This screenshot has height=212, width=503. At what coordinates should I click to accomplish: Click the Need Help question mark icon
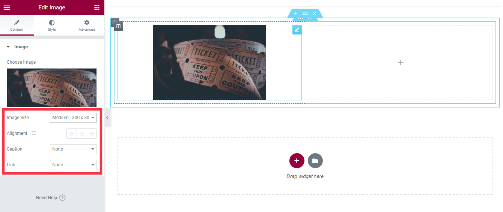[x=62, y=198]
